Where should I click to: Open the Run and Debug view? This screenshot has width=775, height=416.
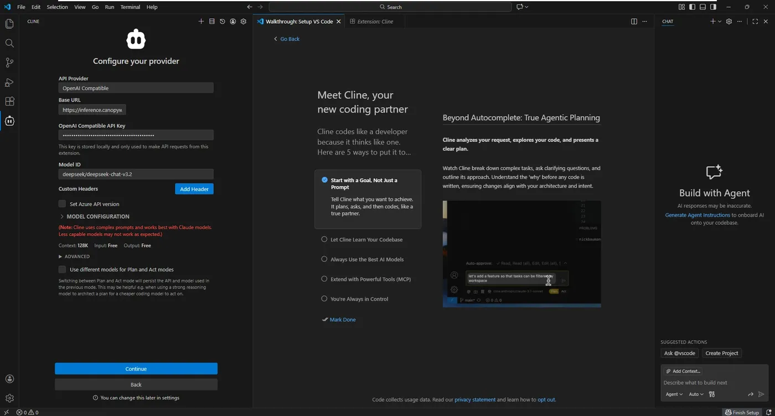(9, 82)
